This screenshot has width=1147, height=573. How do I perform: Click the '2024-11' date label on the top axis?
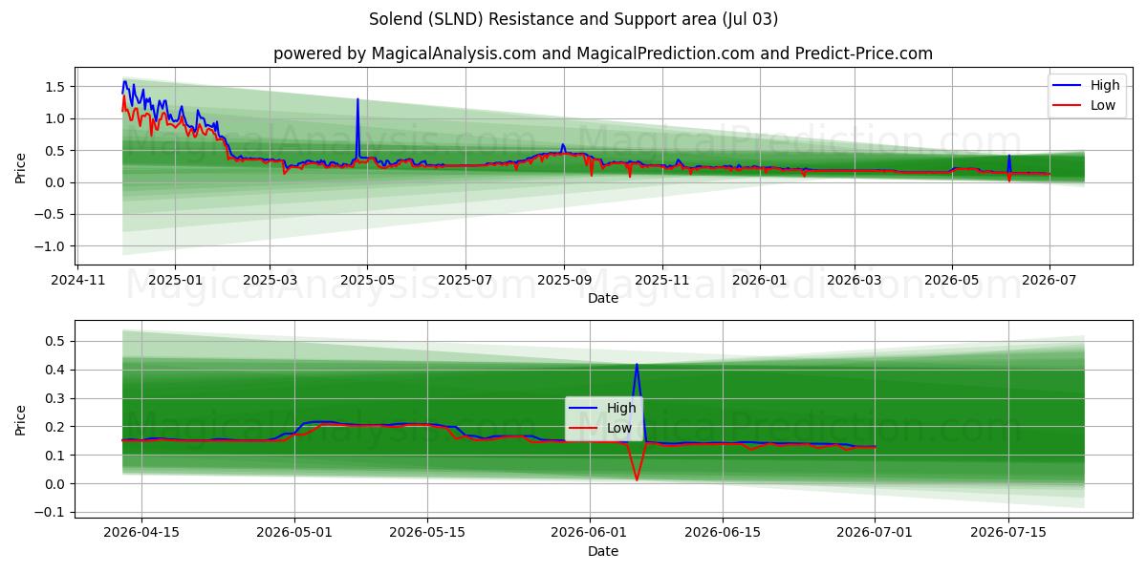[x=77, y=282]
